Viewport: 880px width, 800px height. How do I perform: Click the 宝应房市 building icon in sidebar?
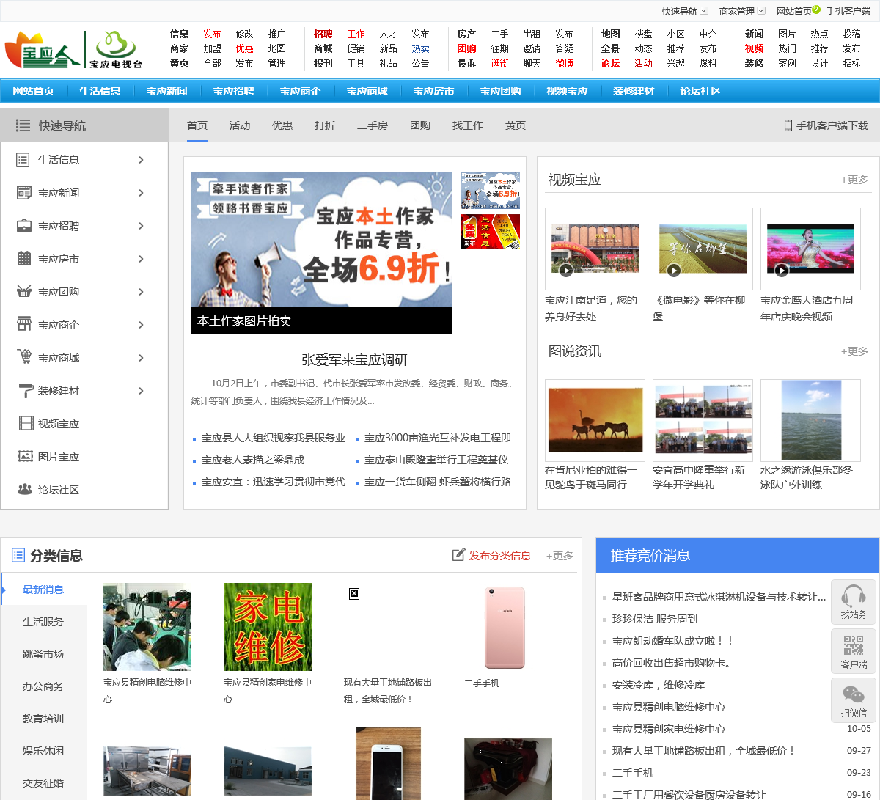24,259
